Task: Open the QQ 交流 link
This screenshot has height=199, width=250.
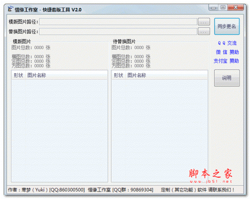Action: click(227, 43)
